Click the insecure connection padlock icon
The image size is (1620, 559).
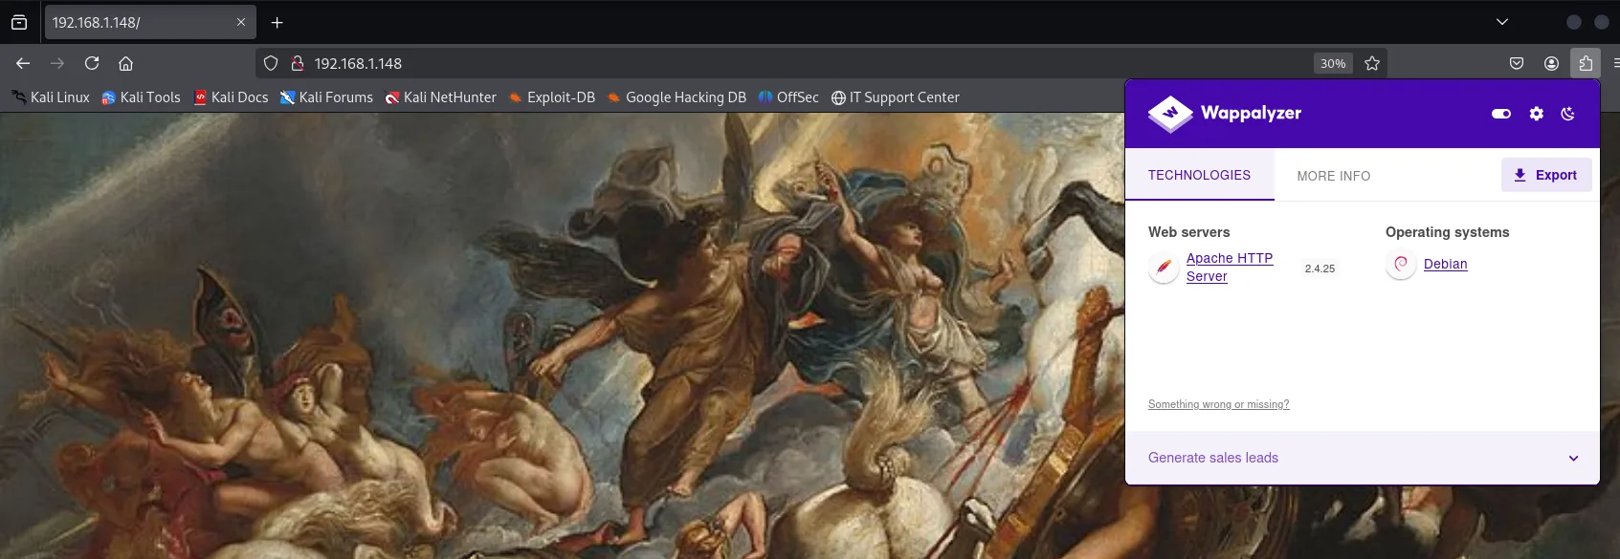(298, 63)
